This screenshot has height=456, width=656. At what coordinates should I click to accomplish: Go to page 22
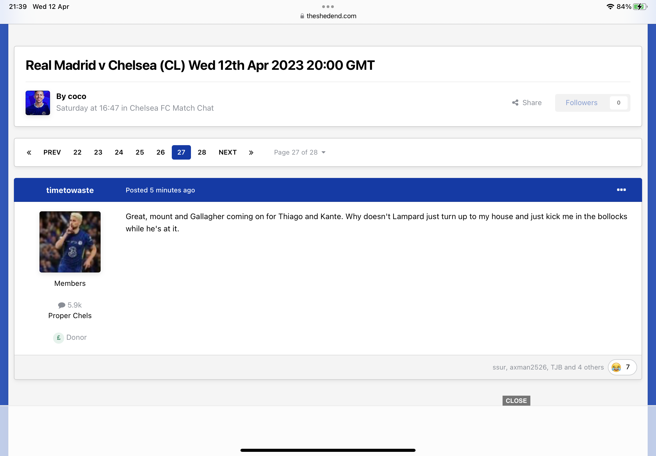click(x=77, y=152)
